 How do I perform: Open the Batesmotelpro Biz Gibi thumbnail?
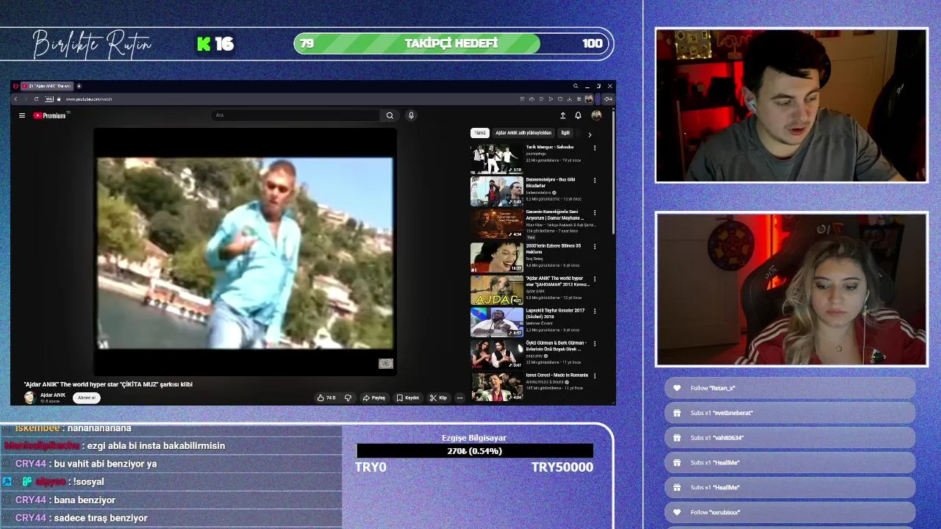(497, 191)
